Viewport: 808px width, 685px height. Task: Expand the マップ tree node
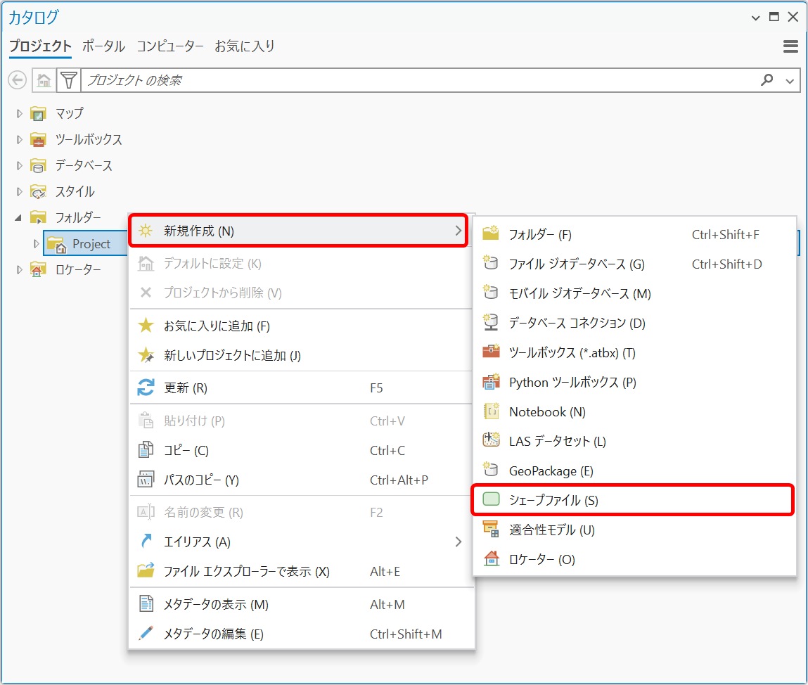(20, 113)
